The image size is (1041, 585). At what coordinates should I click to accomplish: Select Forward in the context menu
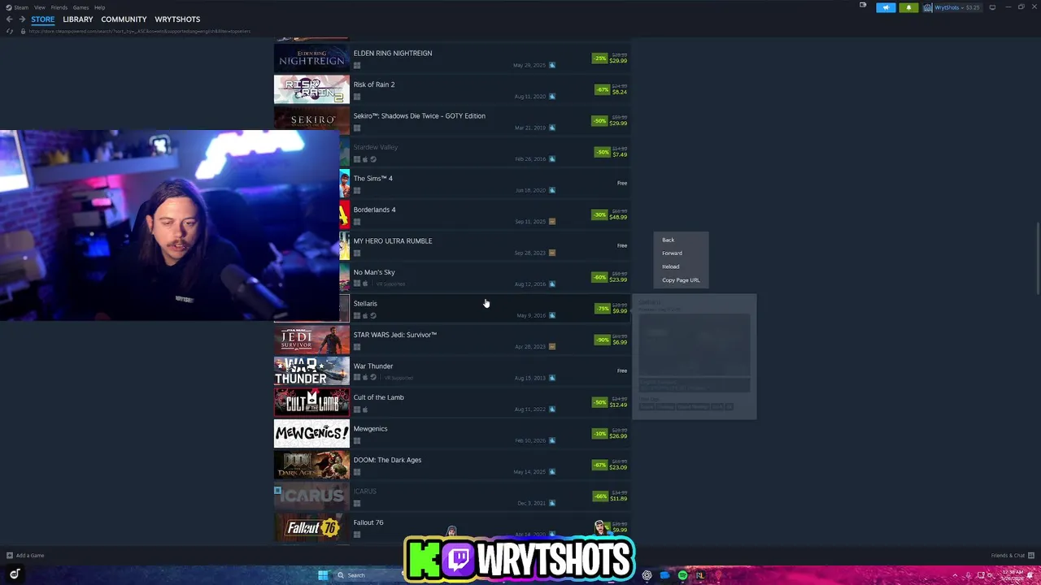point(672,253)
